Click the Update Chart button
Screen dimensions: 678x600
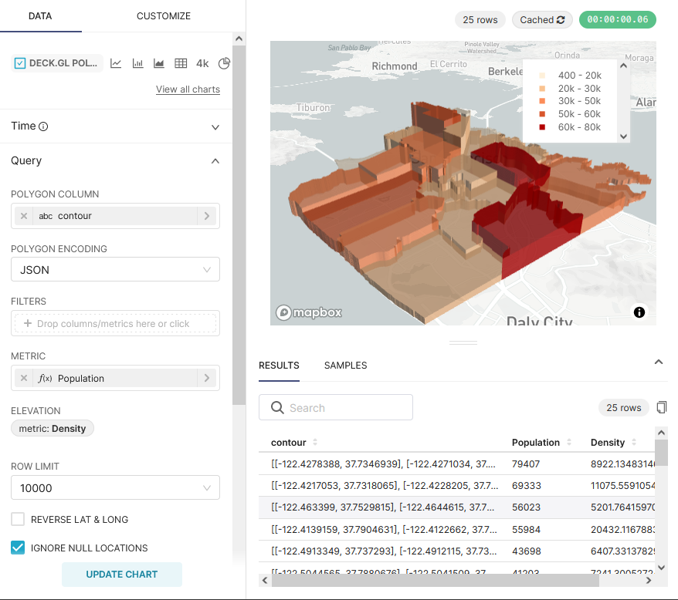[122, 575]
